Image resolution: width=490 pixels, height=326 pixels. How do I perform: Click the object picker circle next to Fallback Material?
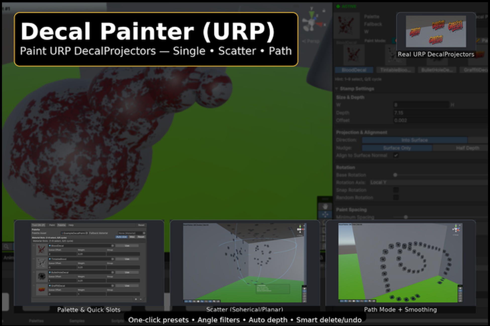144,233
